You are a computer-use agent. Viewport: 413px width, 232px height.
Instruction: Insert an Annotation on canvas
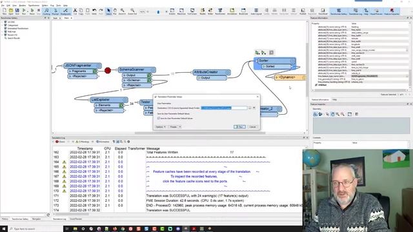point(232,11)
